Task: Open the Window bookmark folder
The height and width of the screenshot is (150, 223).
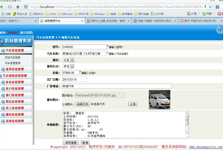Action: point(98,14)
